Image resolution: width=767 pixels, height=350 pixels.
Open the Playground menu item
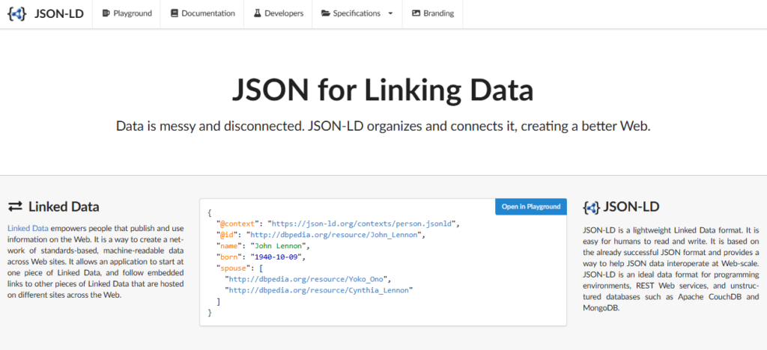127,13
